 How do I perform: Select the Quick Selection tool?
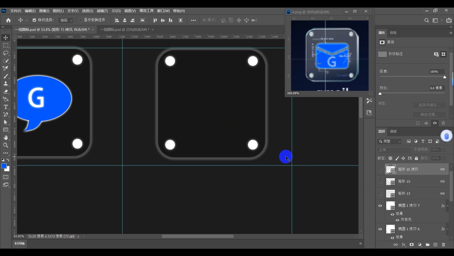point(6,61)
